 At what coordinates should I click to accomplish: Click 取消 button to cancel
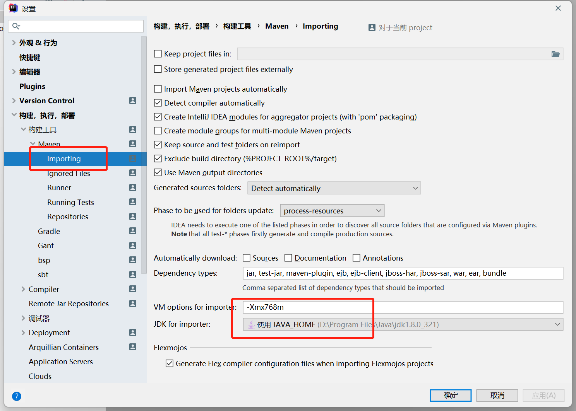(x=497, y=395)
